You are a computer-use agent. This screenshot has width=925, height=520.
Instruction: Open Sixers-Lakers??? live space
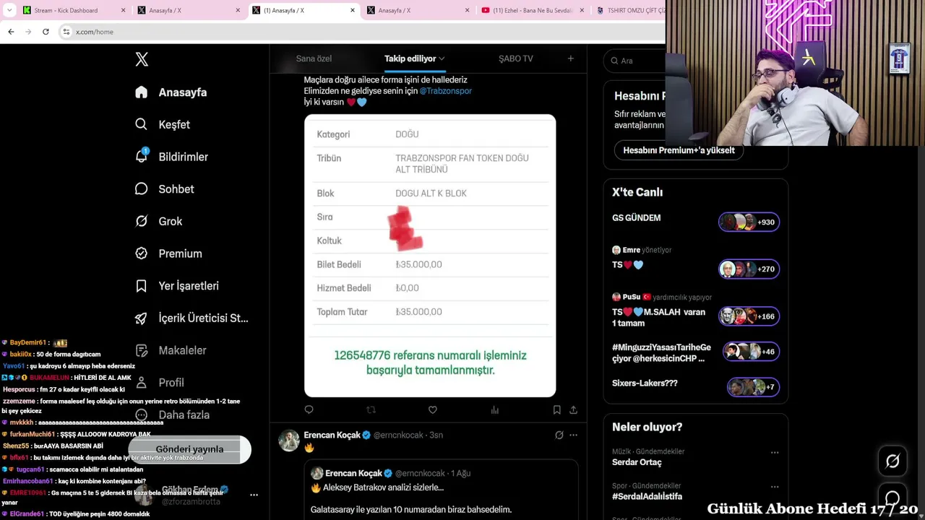(x=695, y=386)
